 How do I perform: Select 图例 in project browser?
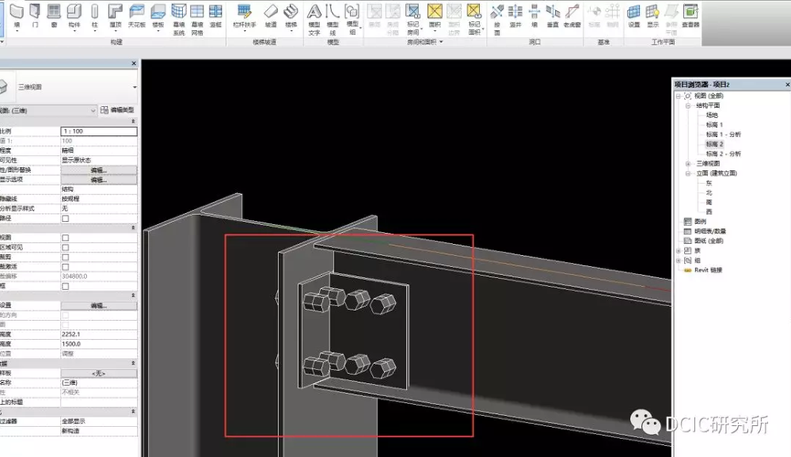[700, 221]
